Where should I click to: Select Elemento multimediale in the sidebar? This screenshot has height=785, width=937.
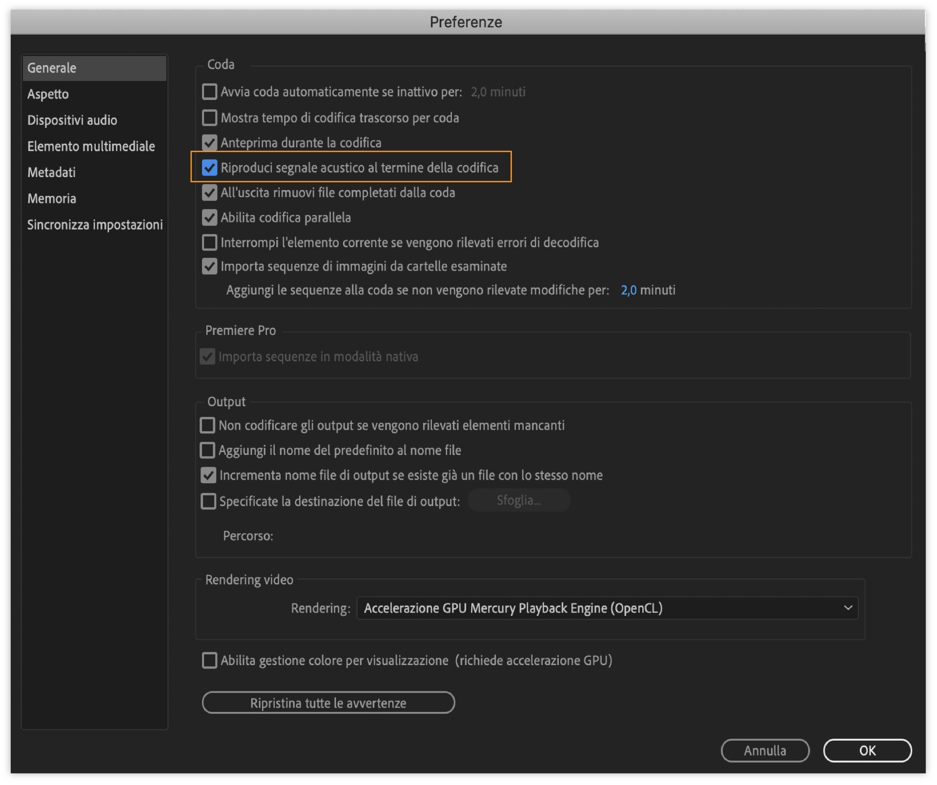pyautogui.click(x=91, y=146)
